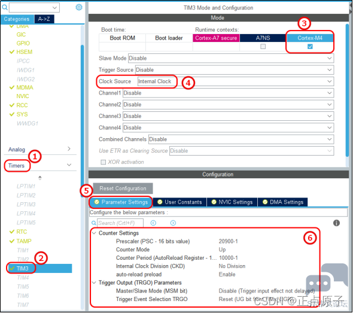Image resolution: width=353 pixels, height=313 pixels.
Task: Open the Clock Source dropdown
Action: 236,81
